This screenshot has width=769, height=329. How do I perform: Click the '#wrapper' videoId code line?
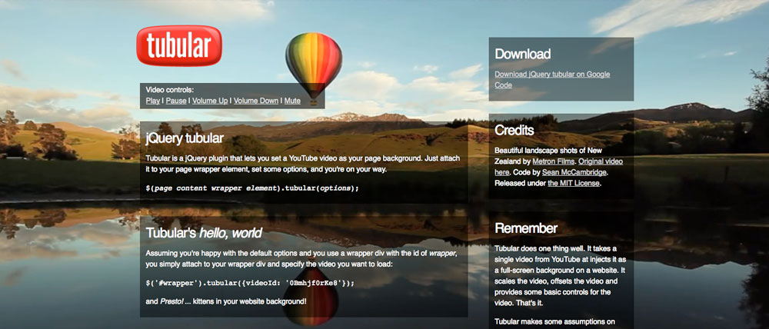pos(250,283)
